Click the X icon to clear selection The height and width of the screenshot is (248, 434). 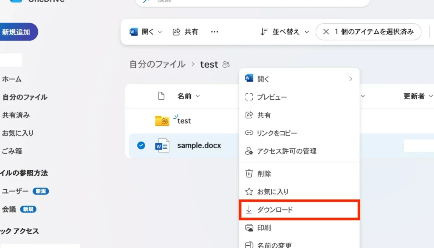(x=326, y=32)
